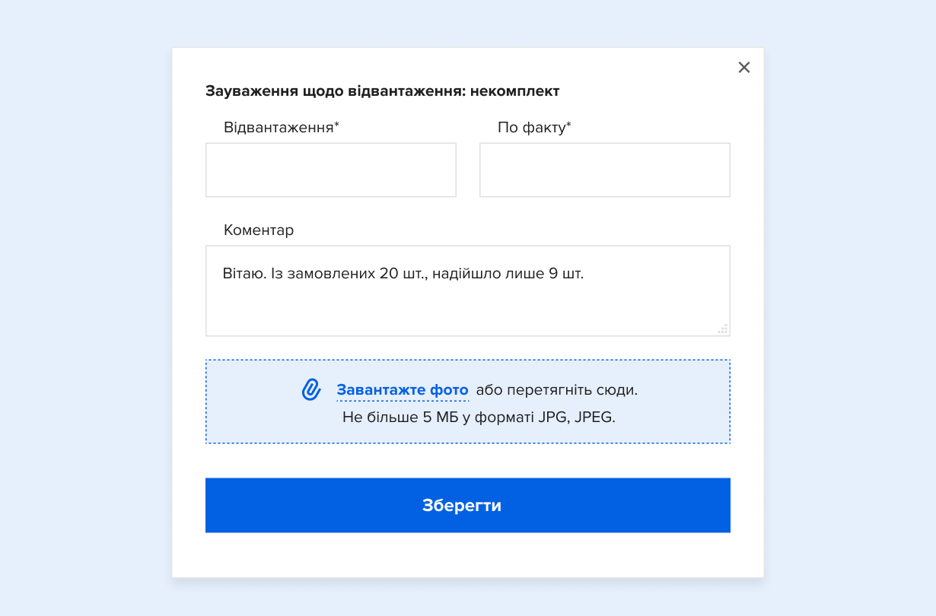Click the Коментар field label

tap(259, 230)
